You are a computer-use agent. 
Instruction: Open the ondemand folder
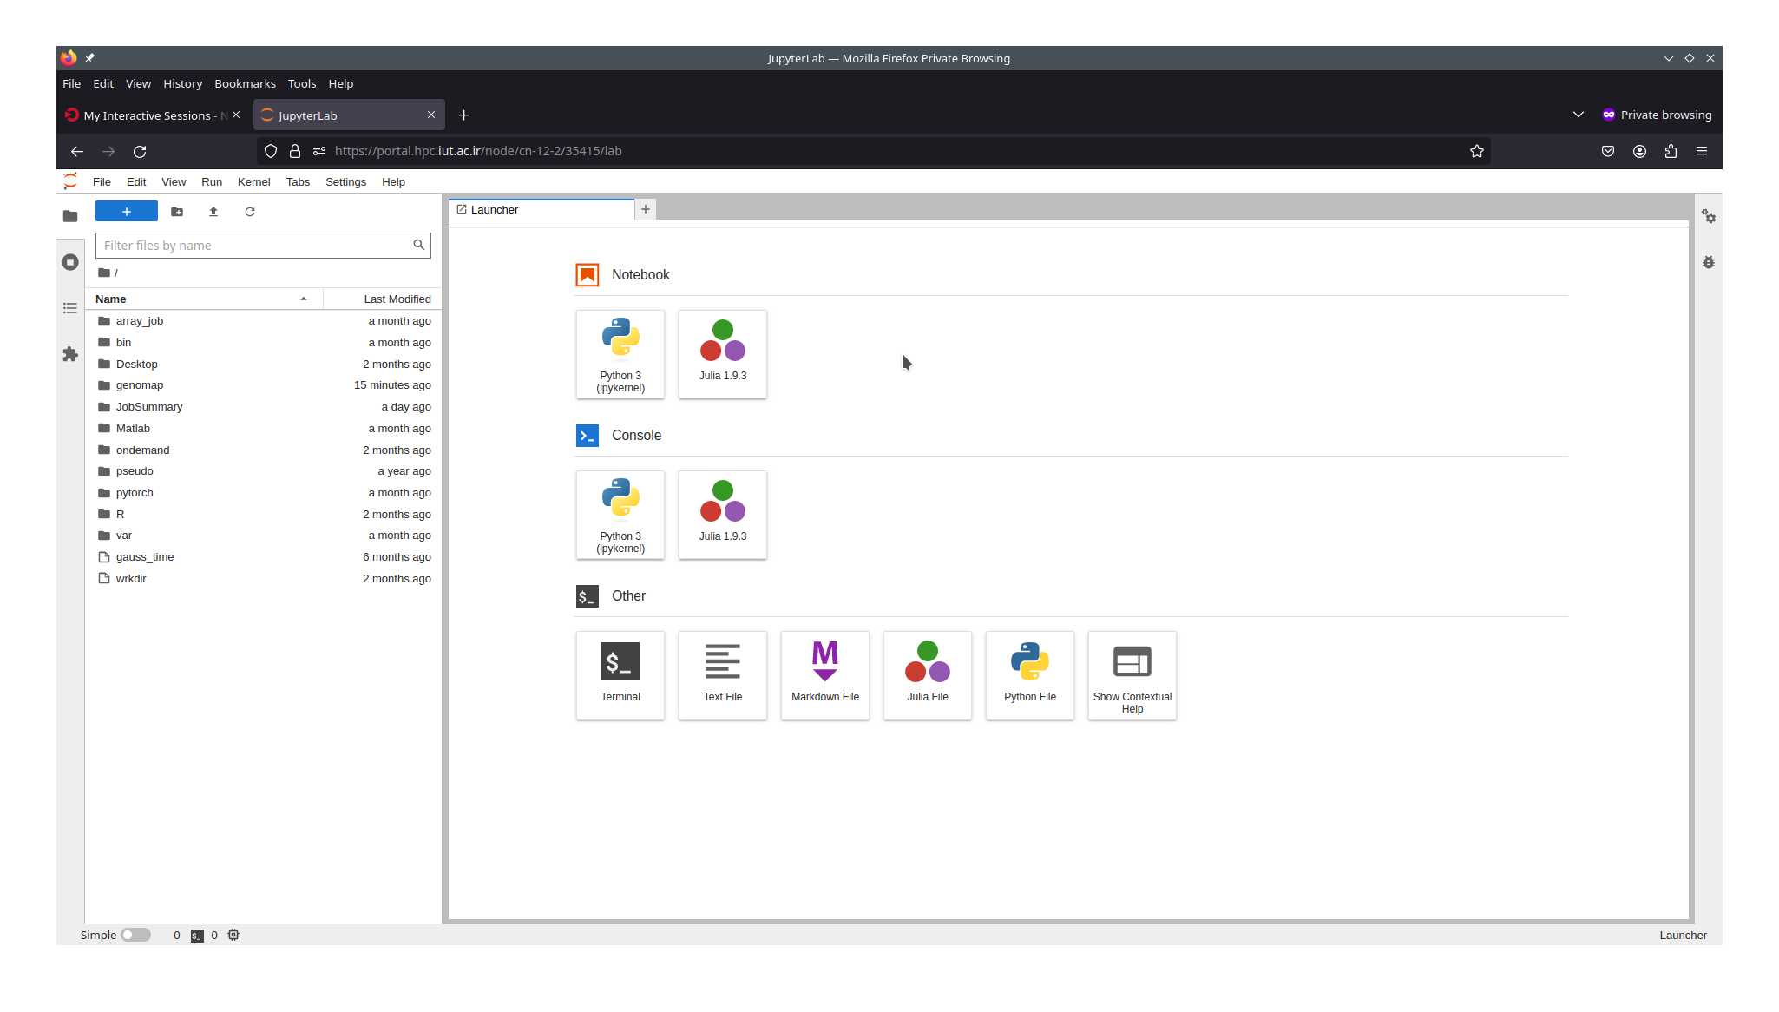coord(263,450)
